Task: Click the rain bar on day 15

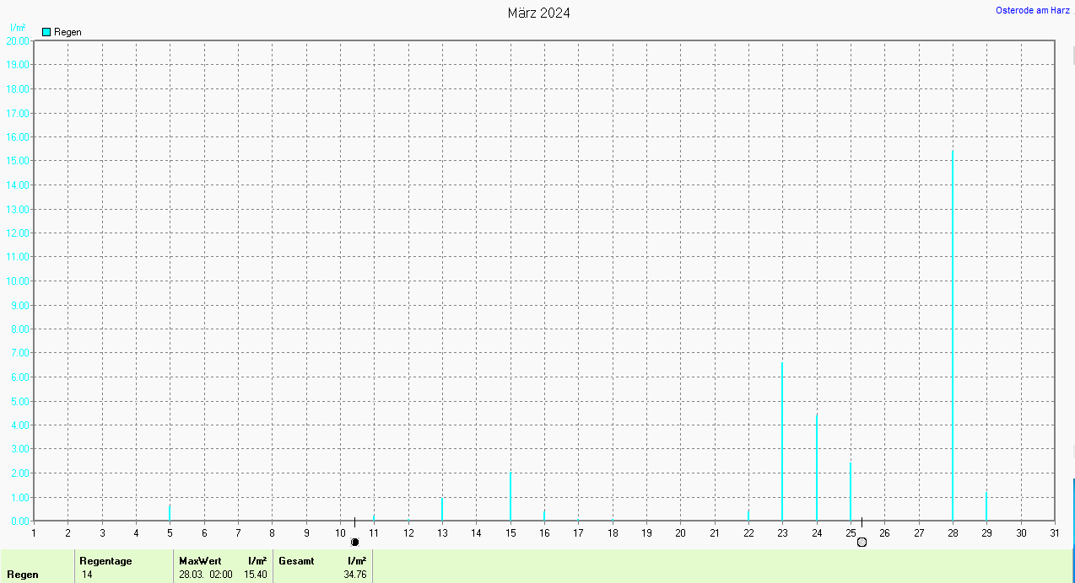Action: (x=510, y=497)
